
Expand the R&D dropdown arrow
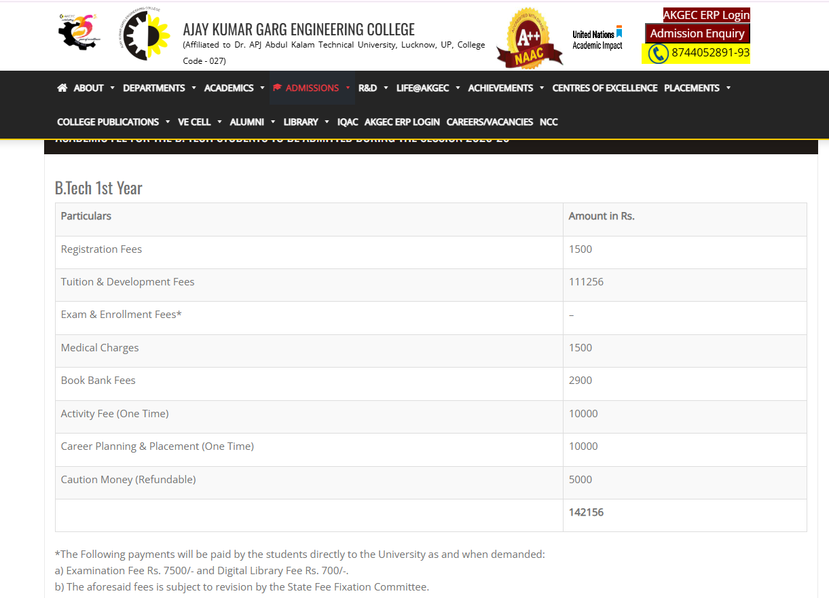click(x=386, y=88)
